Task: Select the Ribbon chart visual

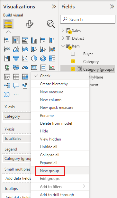Action: pyautogui.click(x=52, y=49)
